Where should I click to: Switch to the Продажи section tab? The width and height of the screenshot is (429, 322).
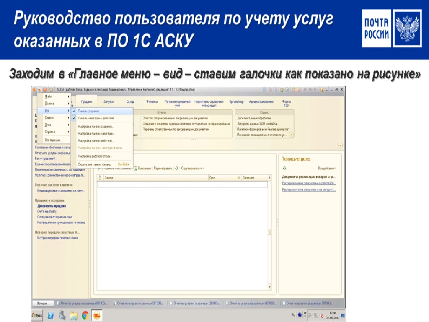coord(86,101)
